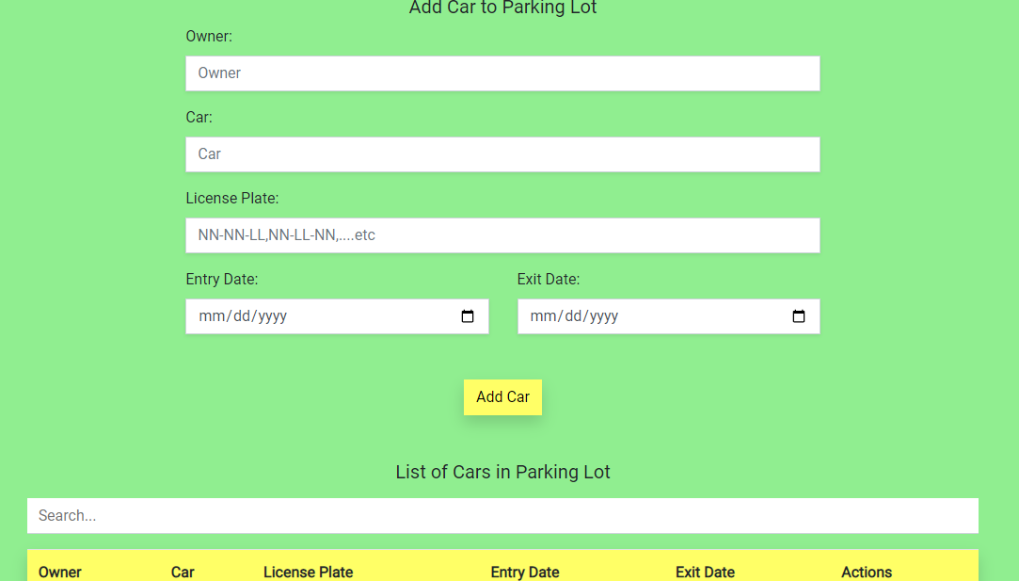Click the Entry Date table column header
This screenshot has height=581, width=1019.
tap(524, 572)
